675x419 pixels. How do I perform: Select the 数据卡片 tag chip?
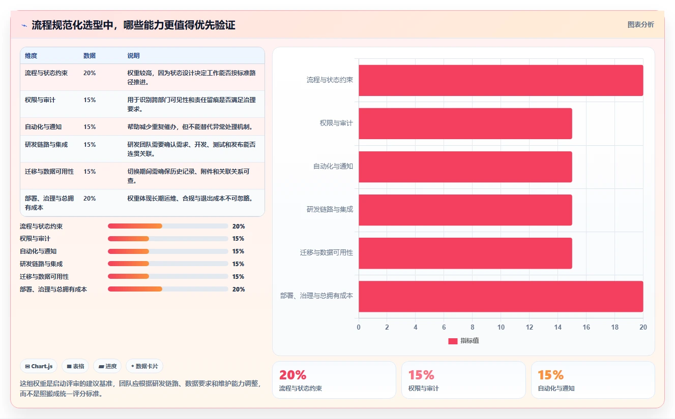coord(144,366)
